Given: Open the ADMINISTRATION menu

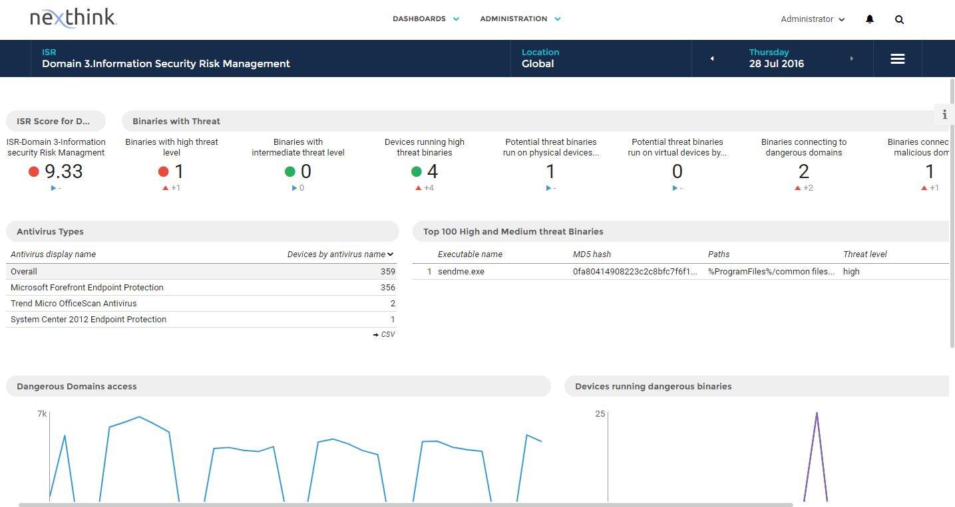Looking at the screenshot, I should [514, 19].
